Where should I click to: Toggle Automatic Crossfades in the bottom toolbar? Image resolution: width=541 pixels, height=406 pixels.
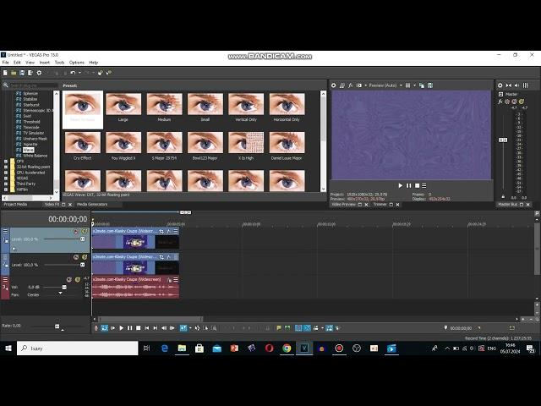click(307, 328)
